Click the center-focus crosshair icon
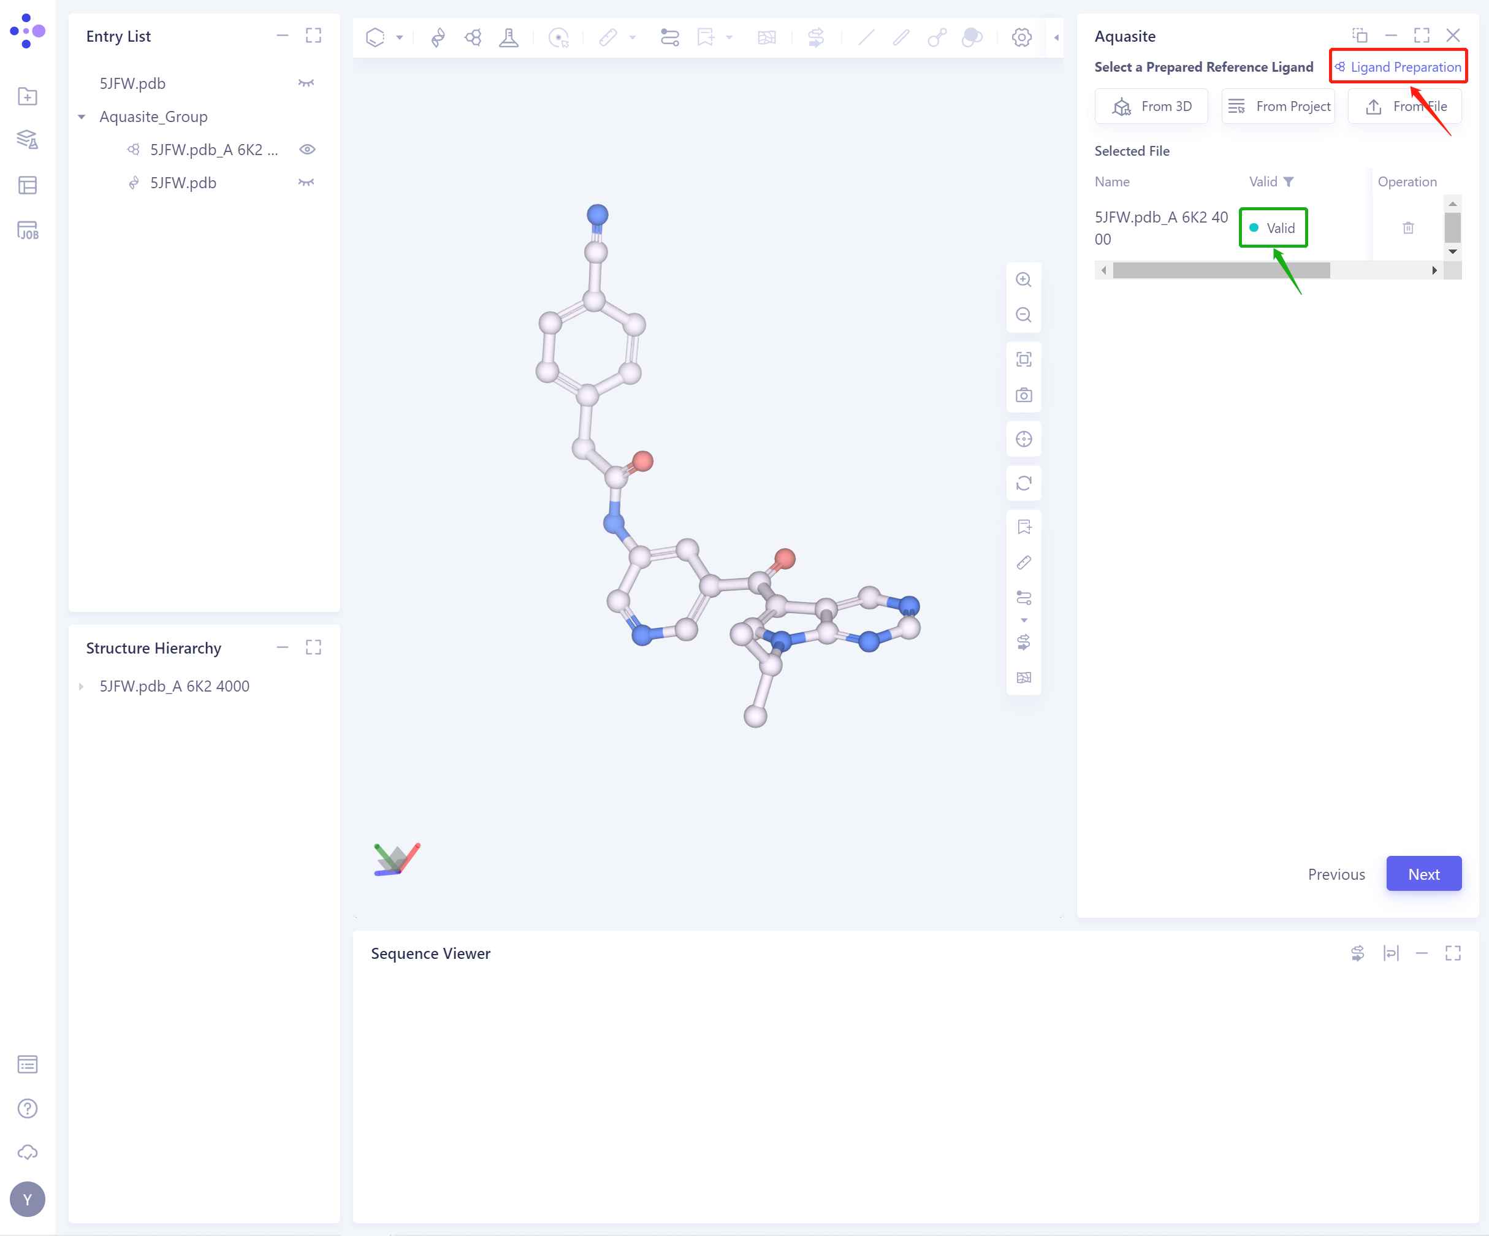1489x1236 pixels. (1023, 438)
